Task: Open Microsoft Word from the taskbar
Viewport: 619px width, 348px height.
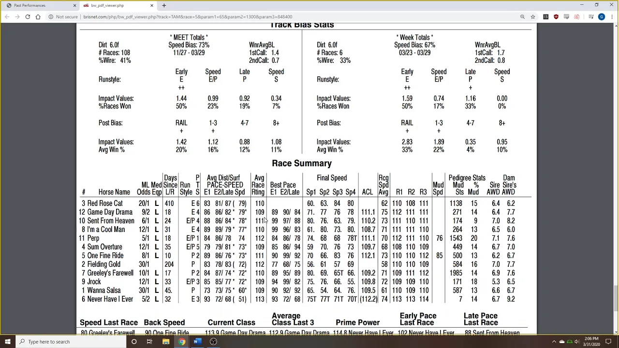Action: (197, 342)
